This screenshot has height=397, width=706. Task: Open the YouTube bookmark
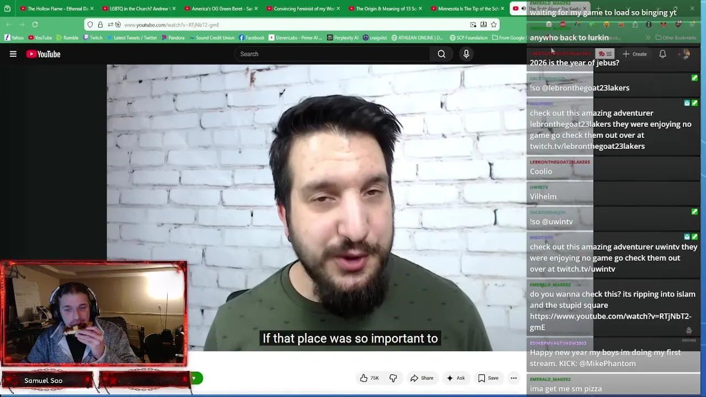(40, 38)
